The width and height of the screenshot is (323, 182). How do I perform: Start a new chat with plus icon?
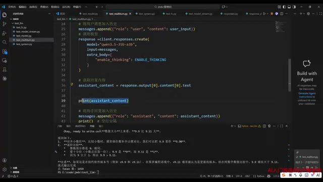point(301,14)
